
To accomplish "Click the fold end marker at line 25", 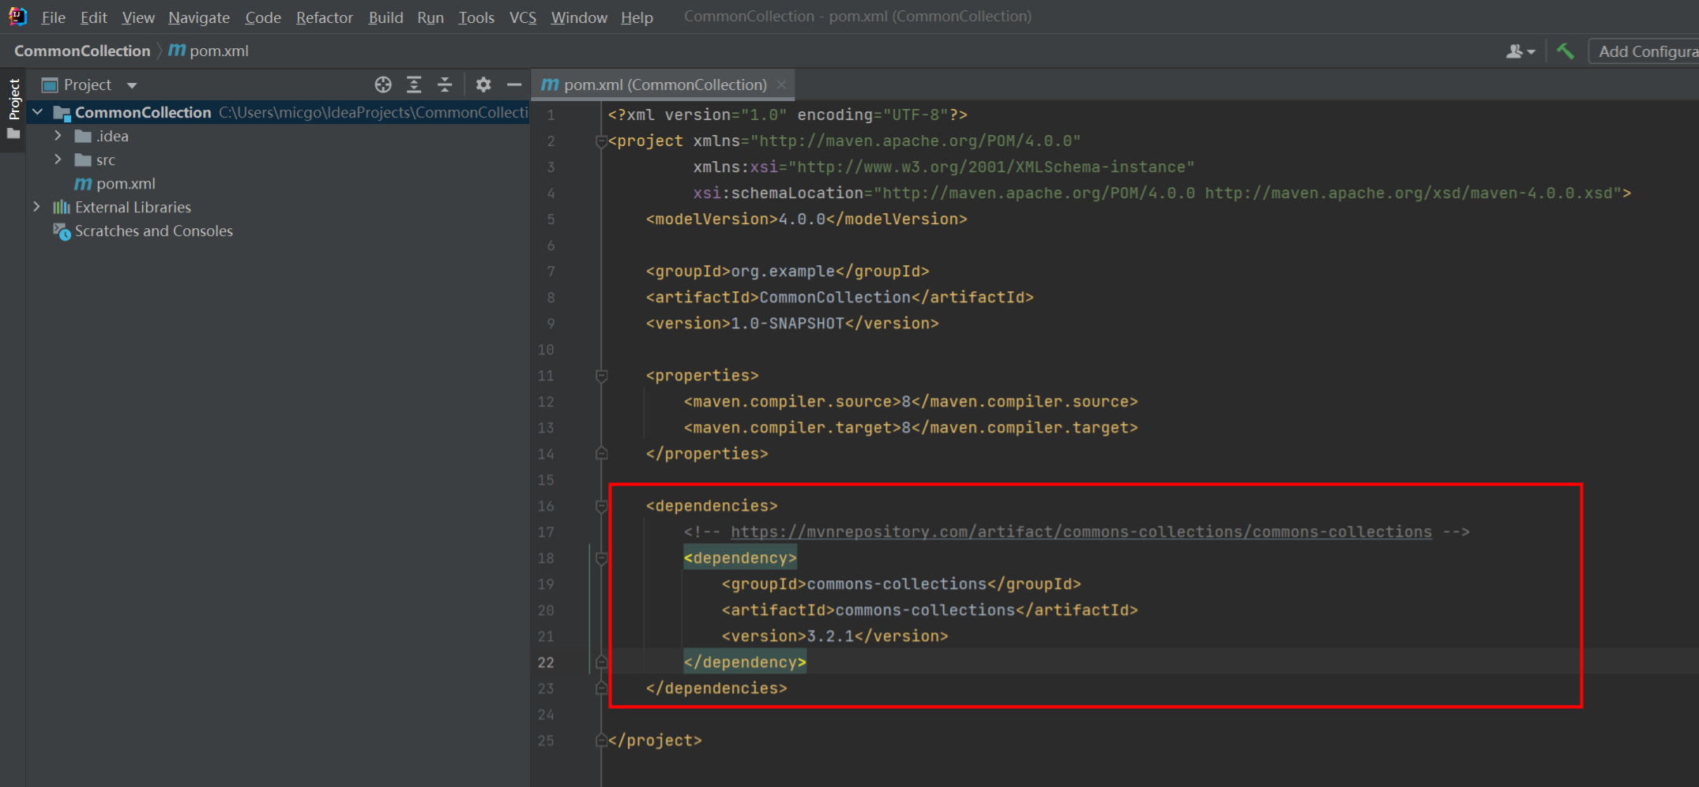I will pos(601,740).
